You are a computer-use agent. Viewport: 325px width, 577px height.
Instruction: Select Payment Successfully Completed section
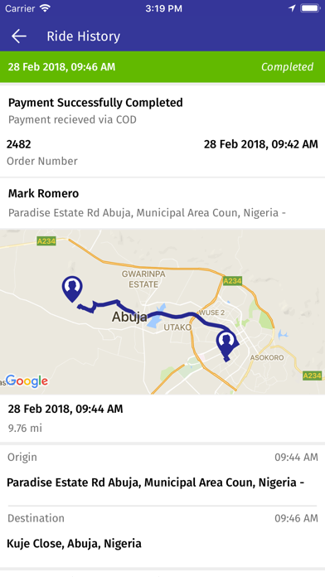pyautogui.click(x=162, y=110)
